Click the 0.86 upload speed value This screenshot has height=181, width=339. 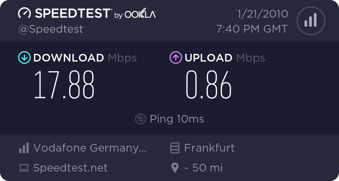click(209, 85)
